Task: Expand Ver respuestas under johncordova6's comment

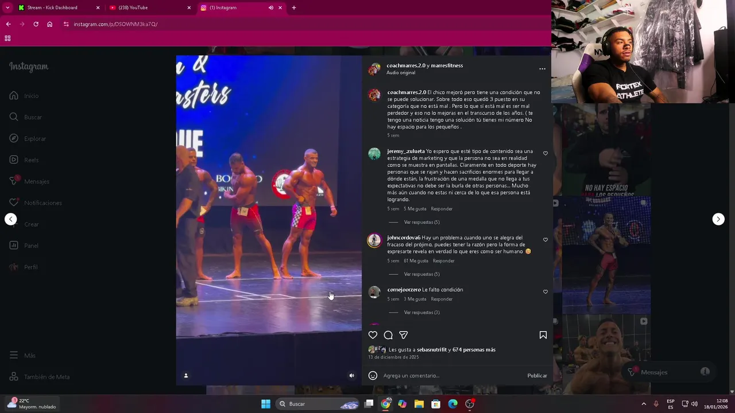Action: tap(421, 274)
